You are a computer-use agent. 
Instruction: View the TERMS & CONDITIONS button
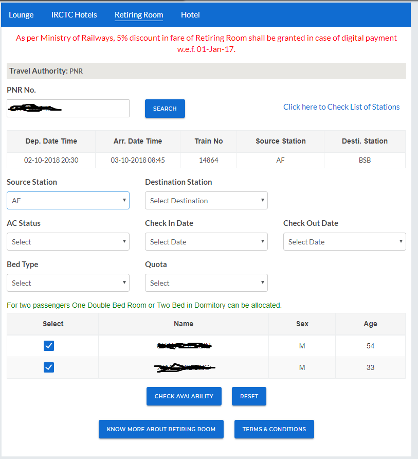274,429
